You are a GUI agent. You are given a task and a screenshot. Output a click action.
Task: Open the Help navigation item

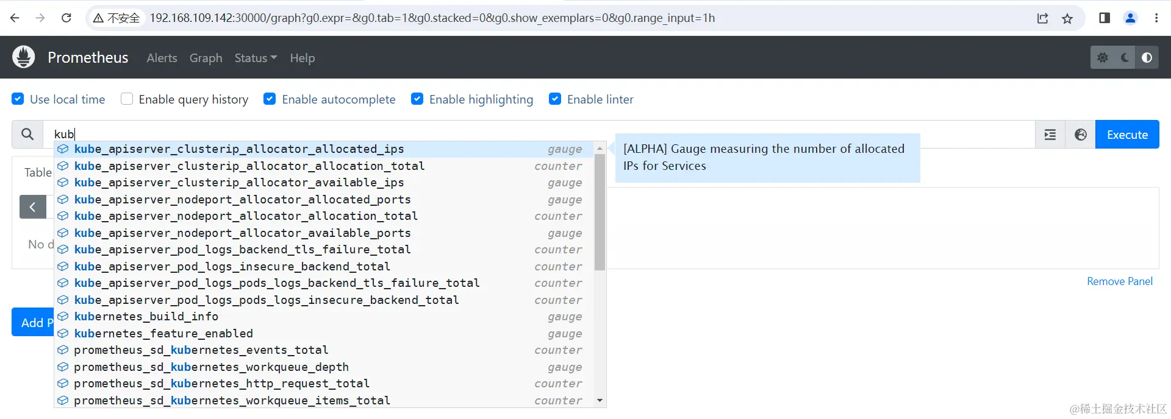point(302,58)
